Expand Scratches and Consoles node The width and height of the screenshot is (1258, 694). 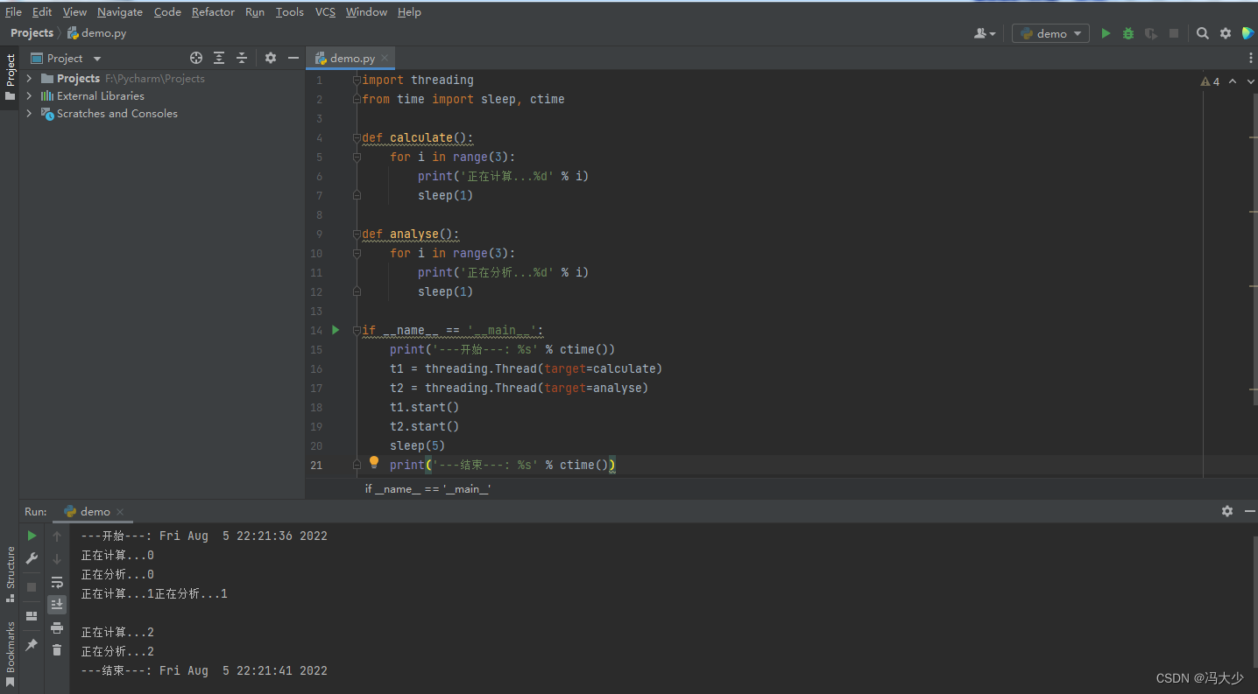click(29, 113)
